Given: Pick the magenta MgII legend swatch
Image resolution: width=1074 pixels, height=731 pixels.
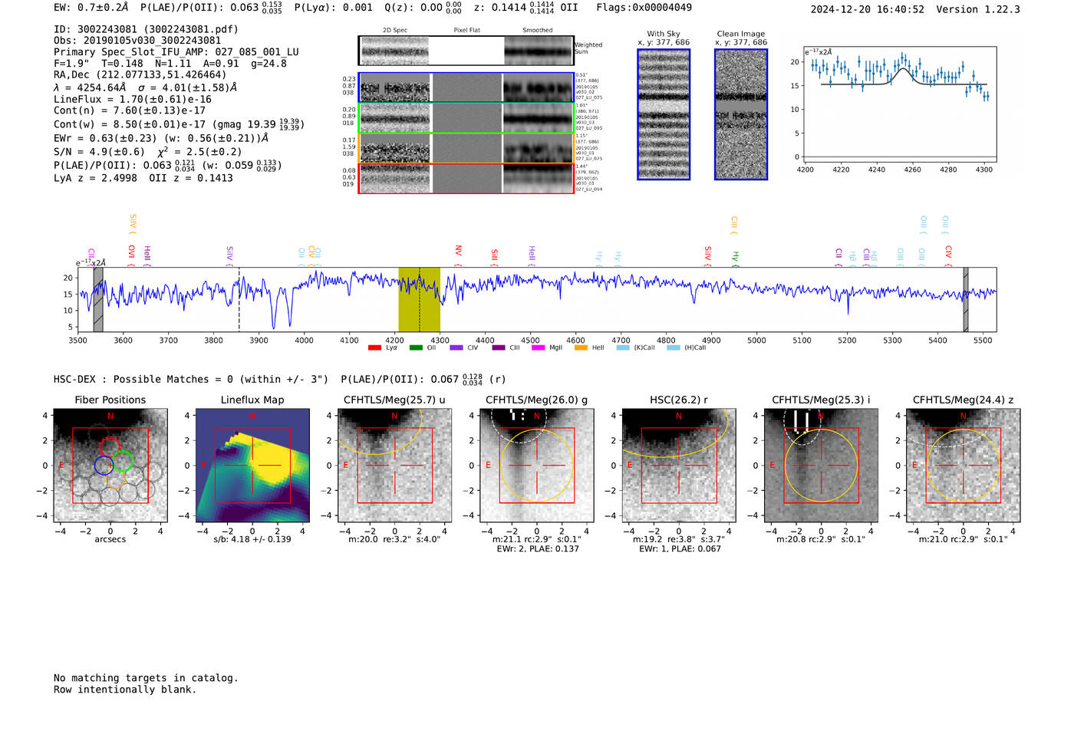Looking at the screenshot, I should 539,348.
